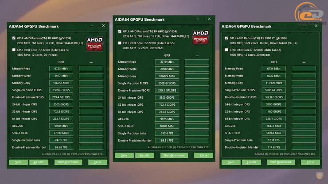Click Save in the left benchmark window
The width and height of the screenshot is (328, 184).
18,162
